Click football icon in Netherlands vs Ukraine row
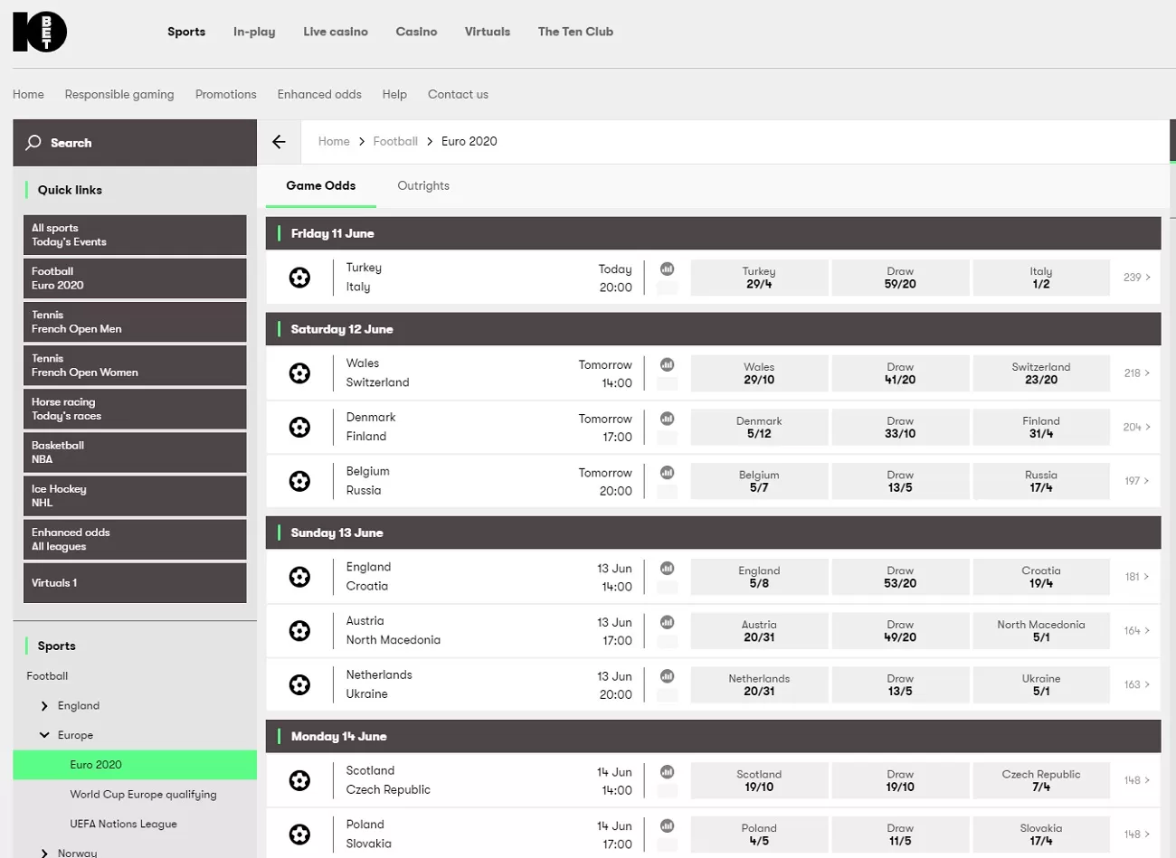This screenshot has height=858, width=1176. [x=299, y=684]
